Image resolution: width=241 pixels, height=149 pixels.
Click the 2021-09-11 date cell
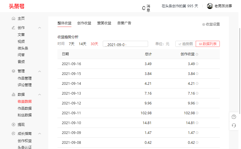(71, 113)
